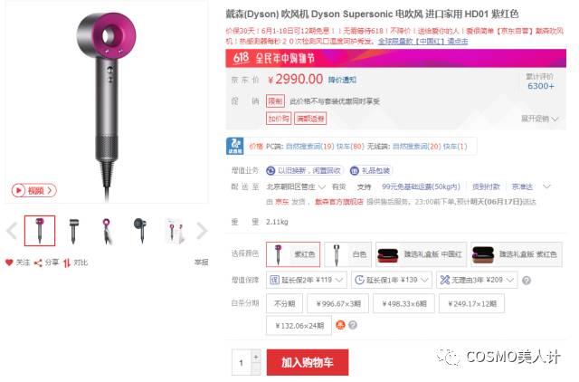Click the 对比 compare icon
Screen dimensions: 579x382
(66, 263)
